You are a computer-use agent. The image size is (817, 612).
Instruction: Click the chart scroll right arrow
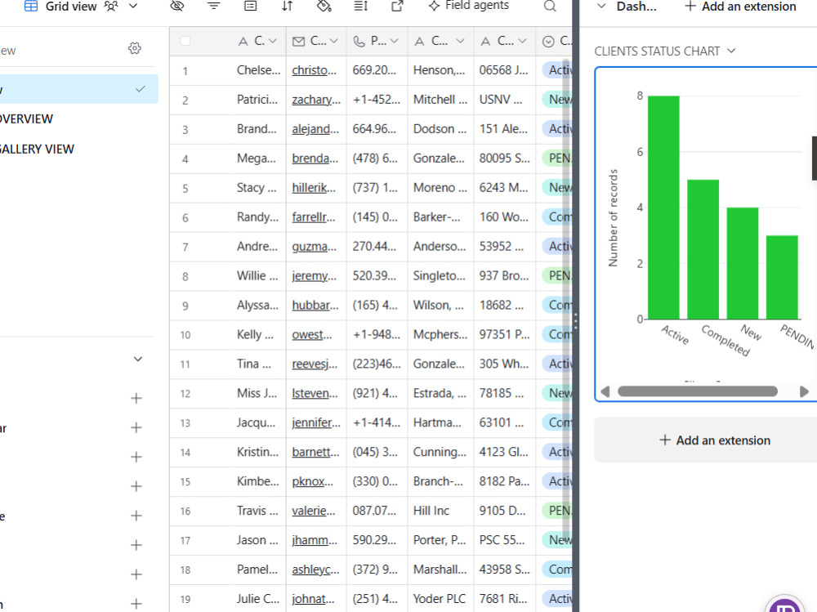804,391
